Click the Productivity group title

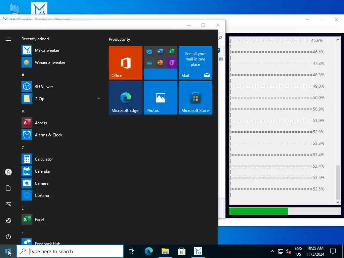119,39
